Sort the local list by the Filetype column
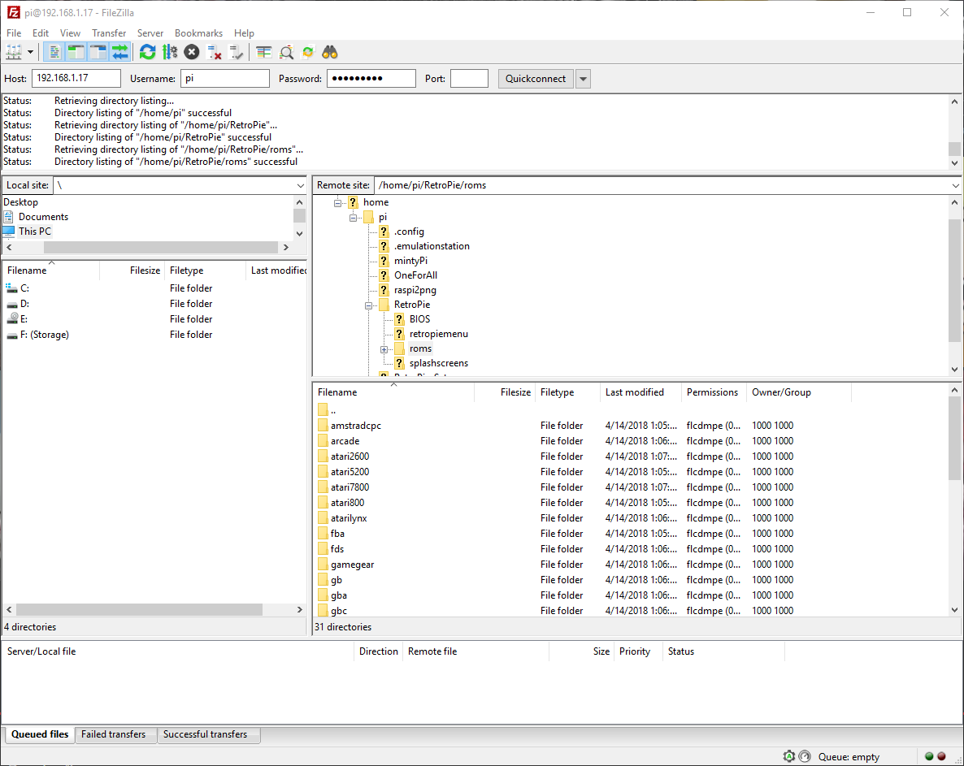The width and height of the screenshot is (964, 766). (206, 270)
